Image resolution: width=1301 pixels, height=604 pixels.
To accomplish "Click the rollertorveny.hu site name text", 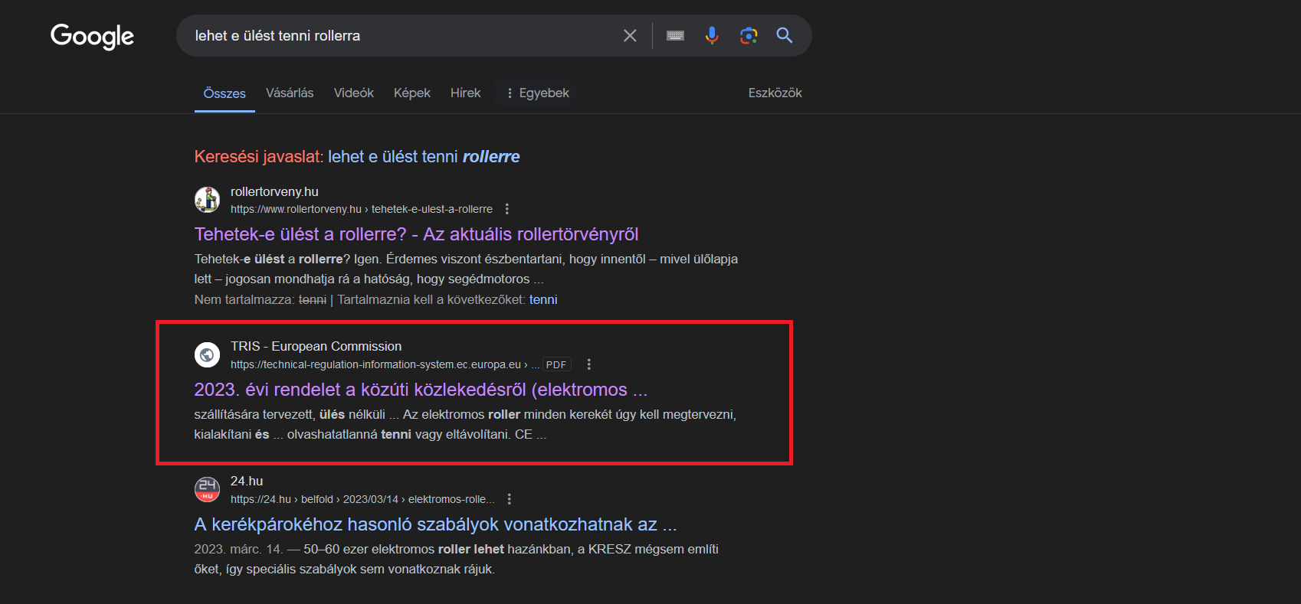I will 274,191.
